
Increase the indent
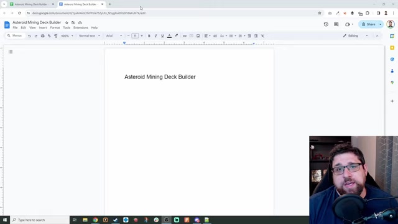[x=256, y=36]
